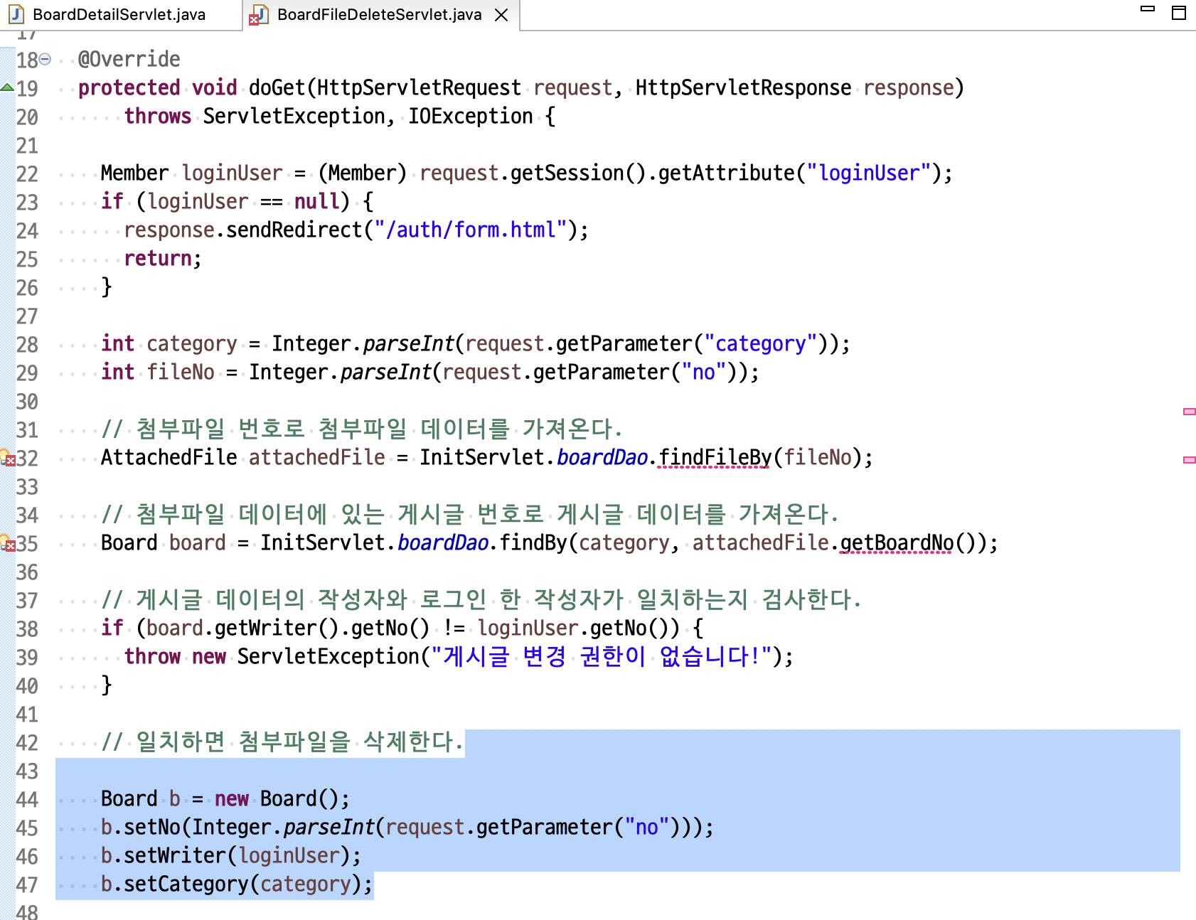Click the doGet method name
The image size is (1196, 920).
pyautogui.click(x=277, y=87)
